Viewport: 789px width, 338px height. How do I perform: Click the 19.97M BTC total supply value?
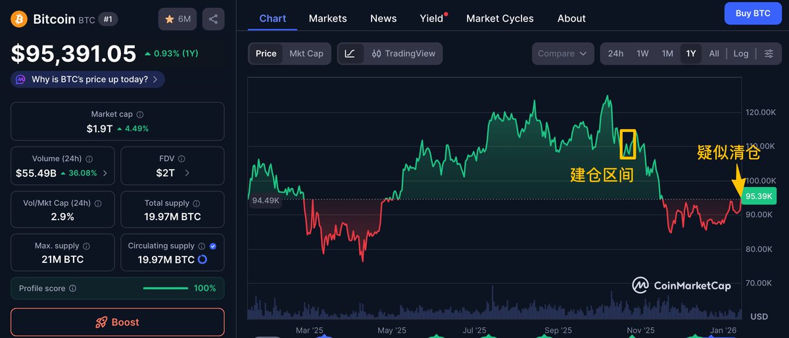pos(173,217)
